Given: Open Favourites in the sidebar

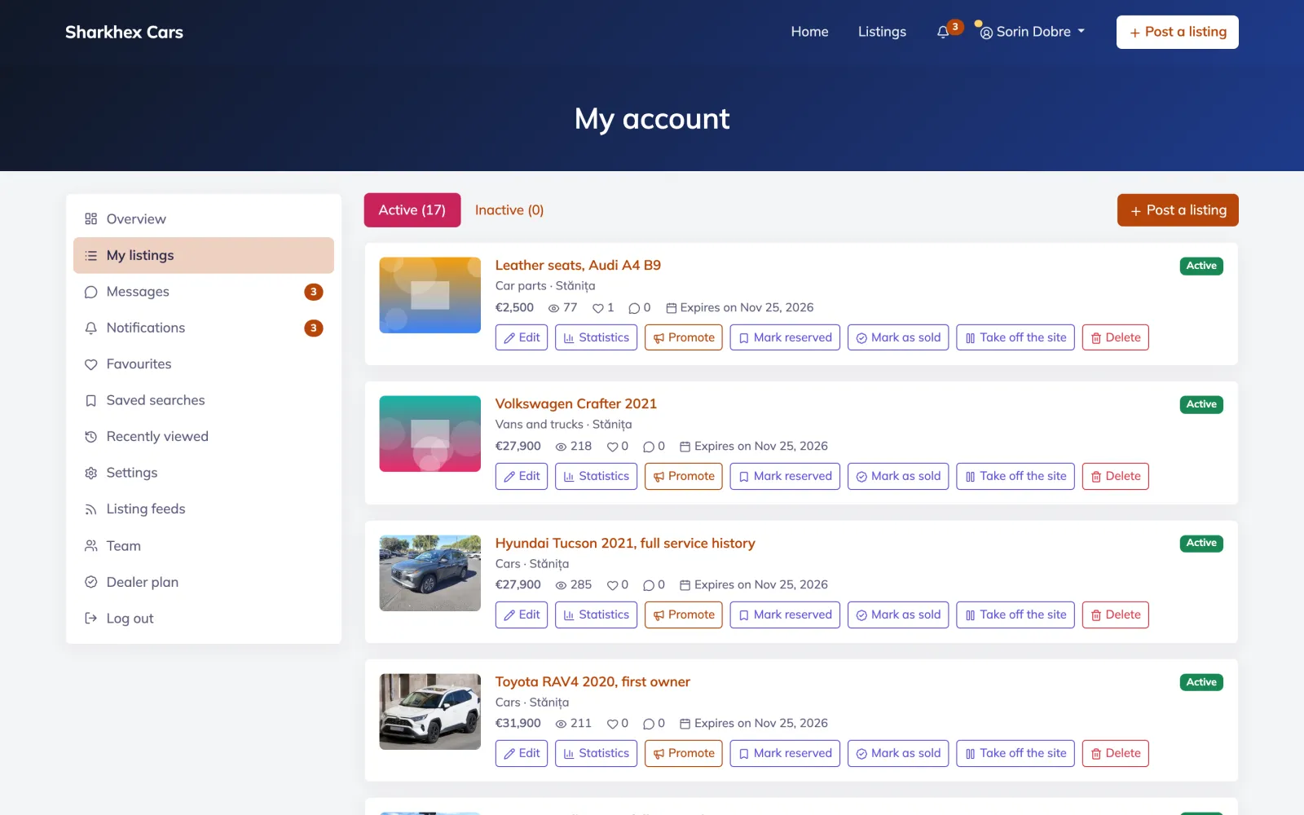Looking at the screenshot, I should point(204,364).
